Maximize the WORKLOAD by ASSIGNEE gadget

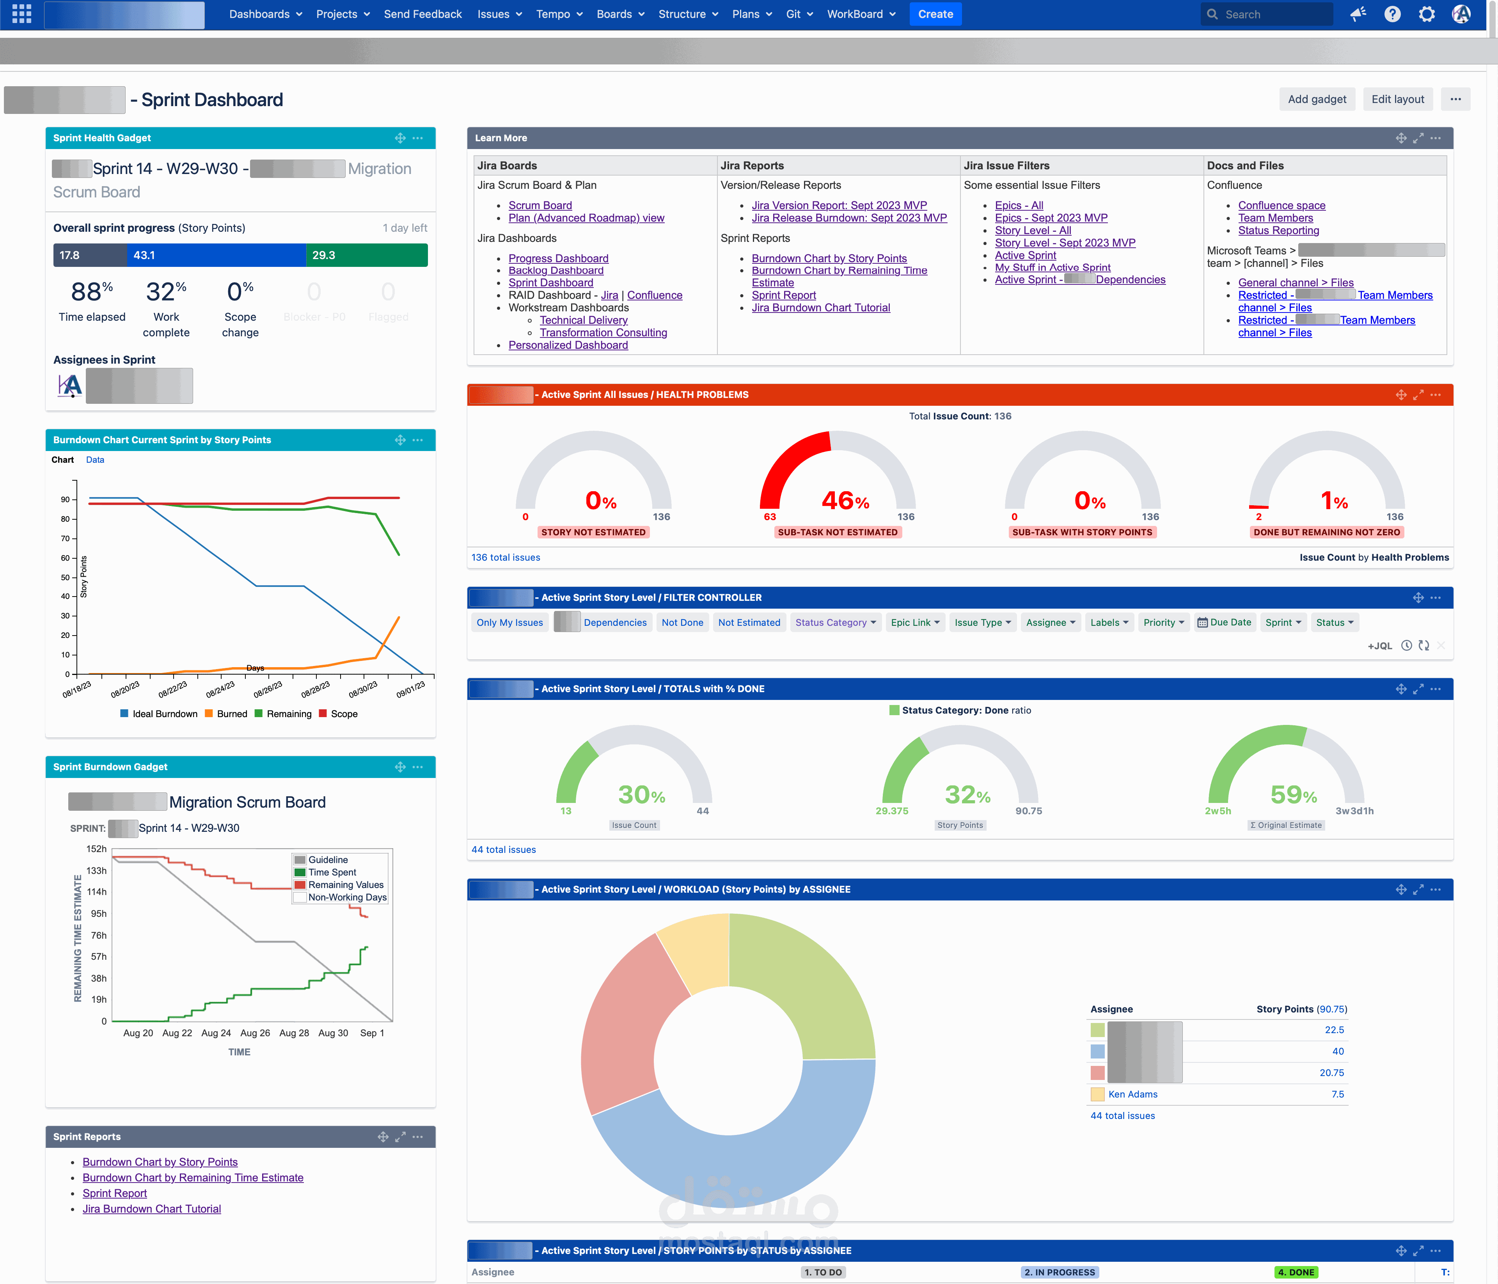(1418, 890)
